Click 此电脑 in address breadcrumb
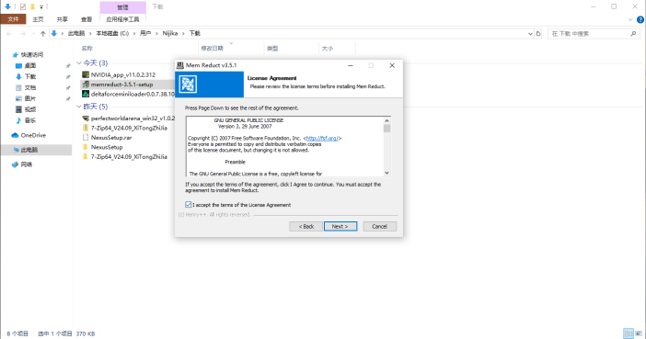Viewport: 646px width, 339px height. (x=76, y=33)
